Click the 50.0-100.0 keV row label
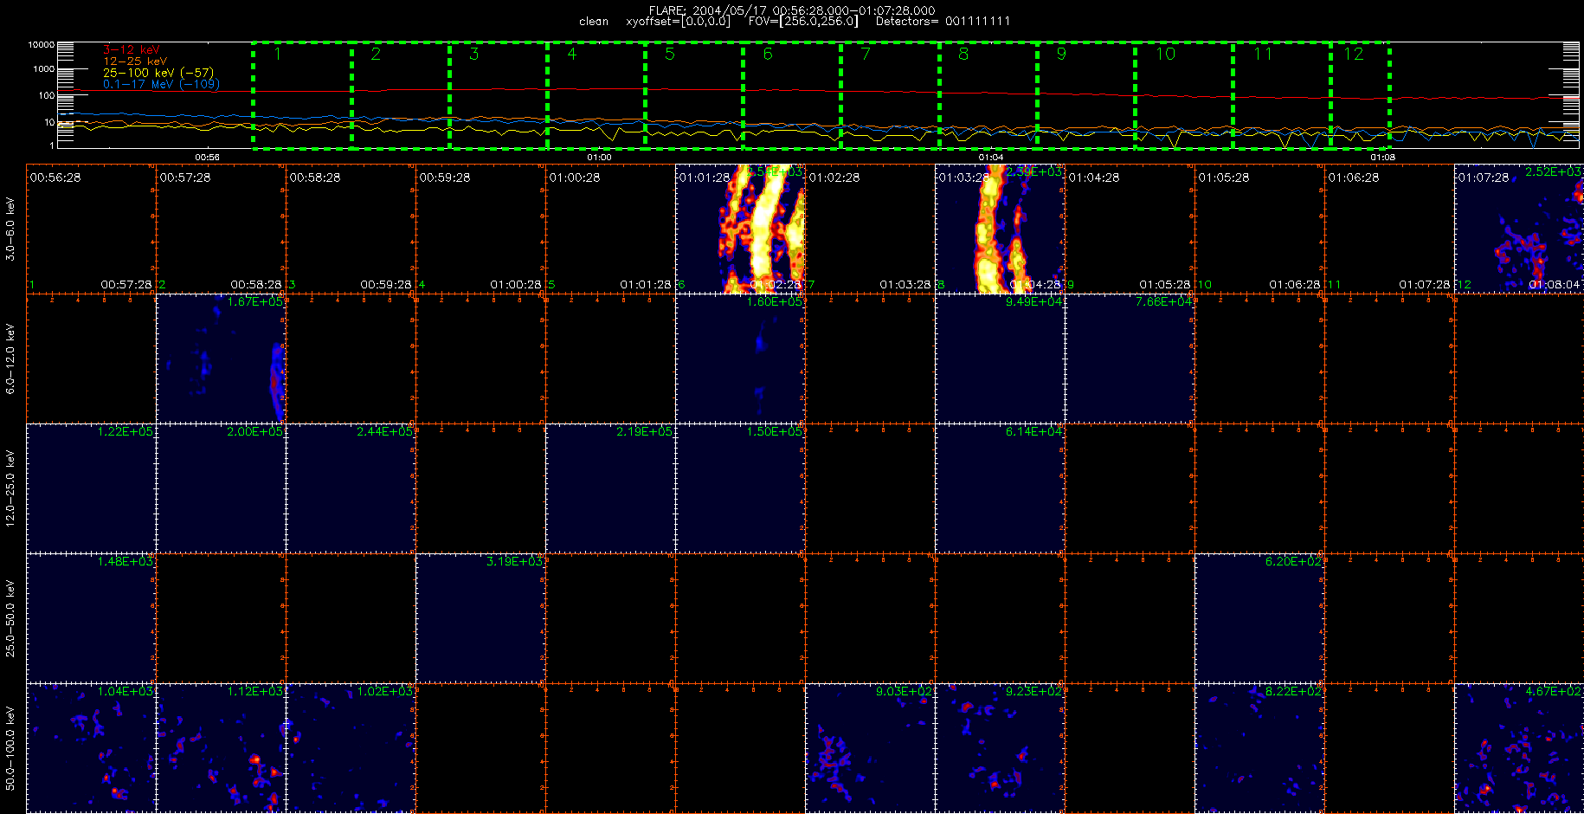The height and width of the screenshot is (814, 1584). coord(10,748)
